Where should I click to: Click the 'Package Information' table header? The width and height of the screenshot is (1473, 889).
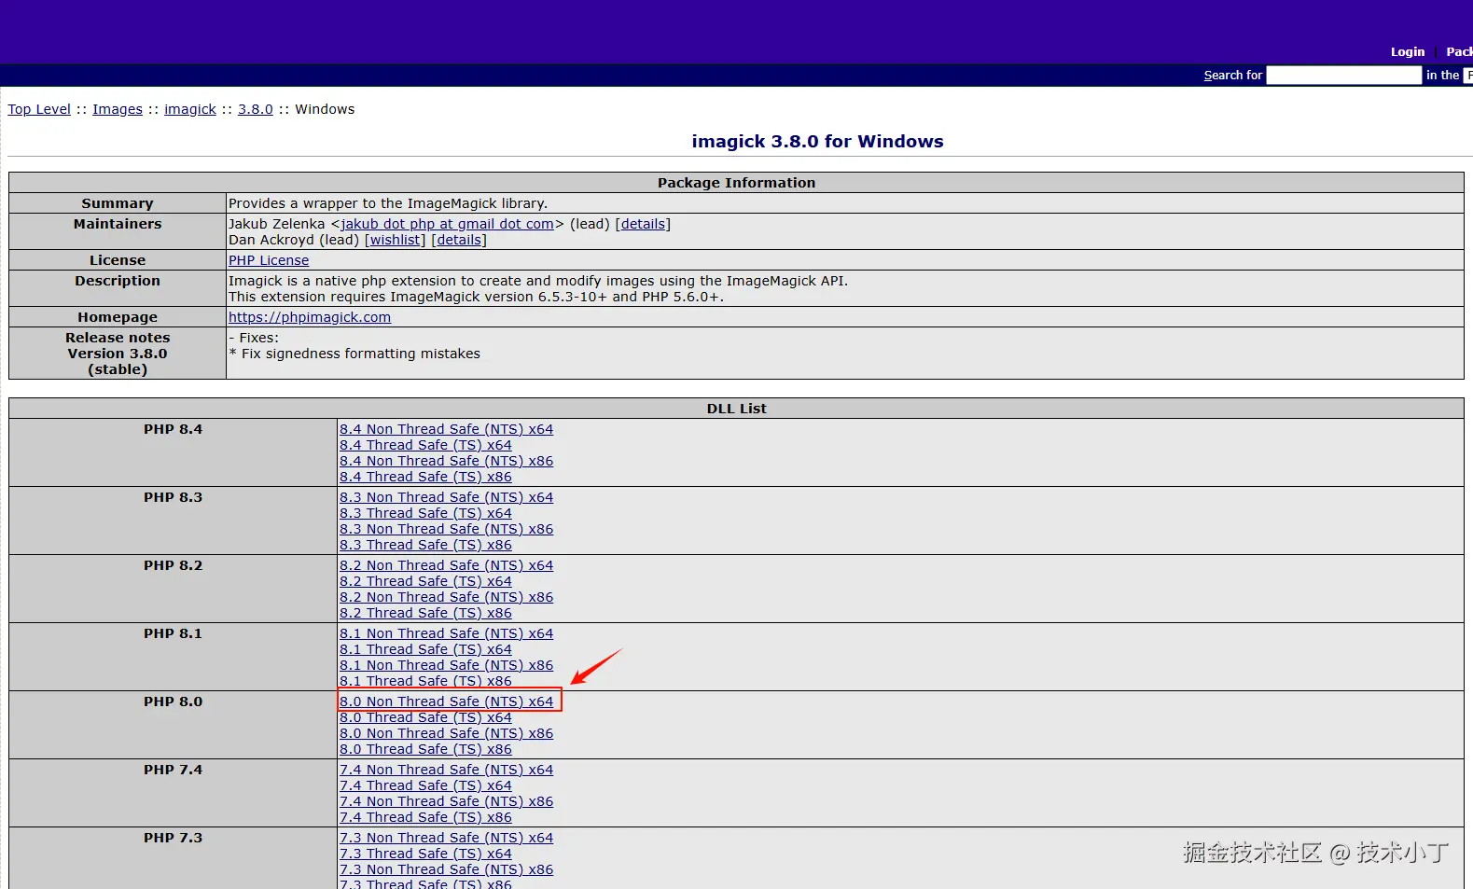[x=736, y=183]
